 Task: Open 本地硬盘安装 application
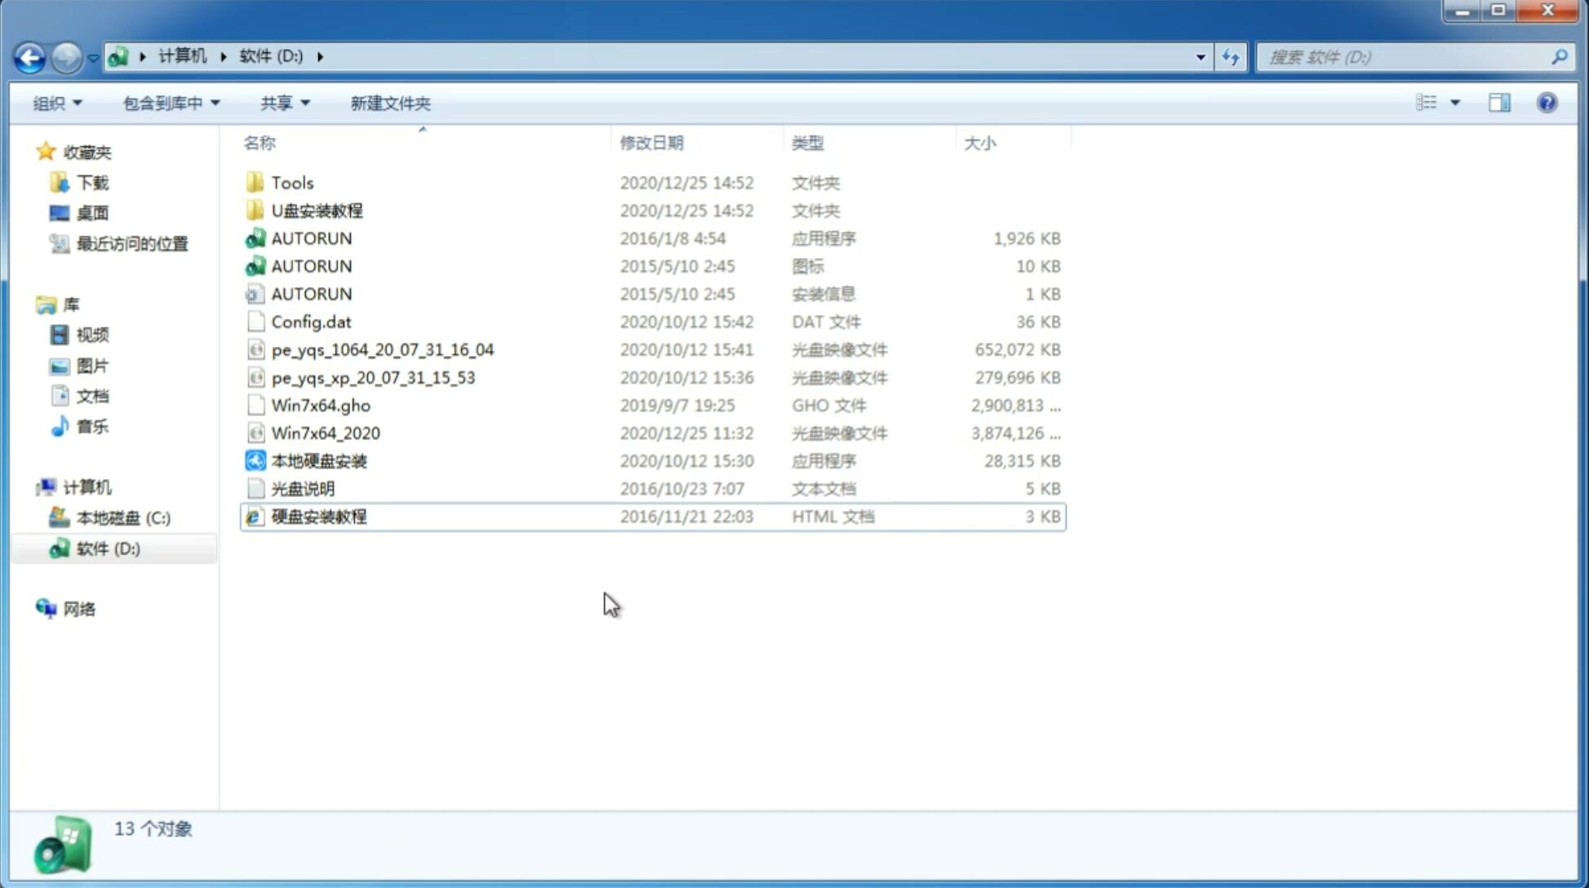[x=318, y=460]
